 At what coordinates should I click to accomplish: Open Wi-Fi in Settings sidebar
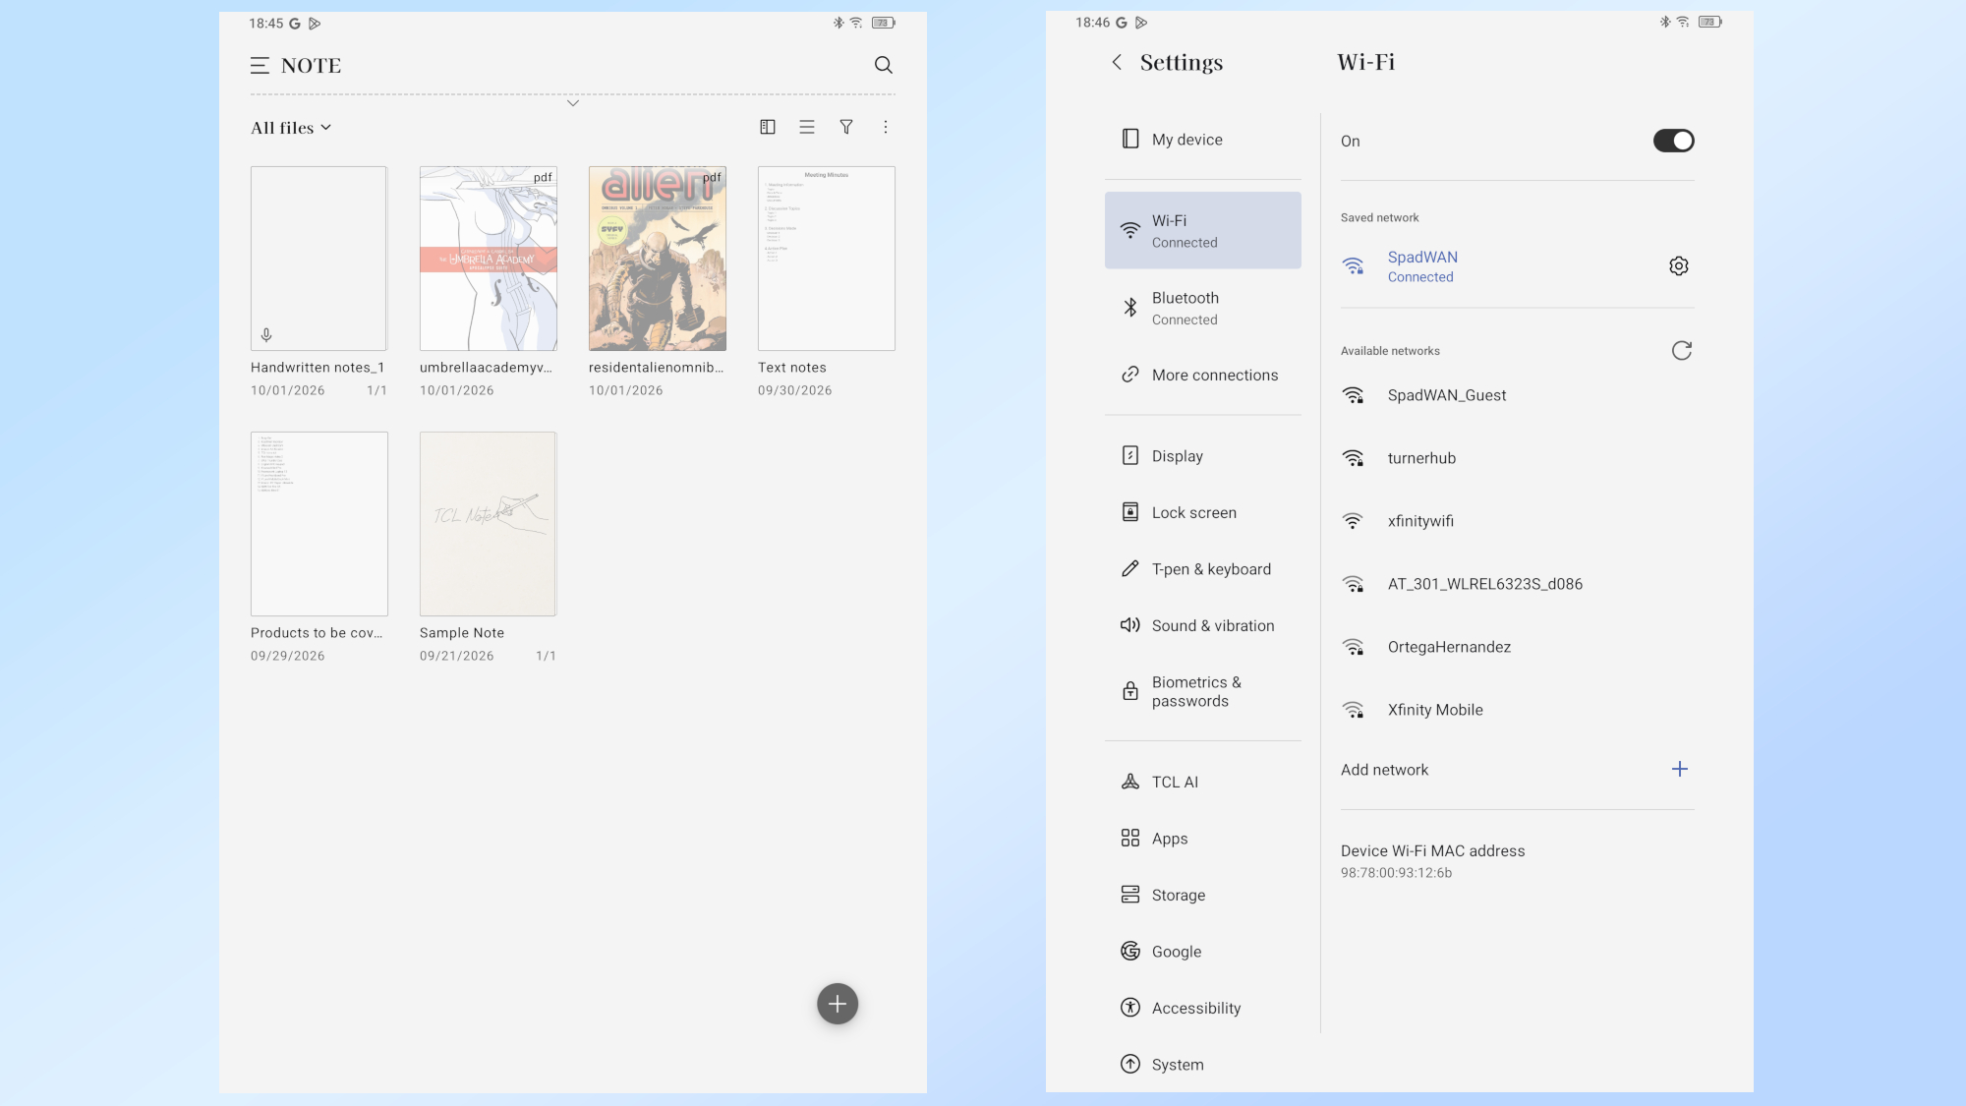[1202, 231]
